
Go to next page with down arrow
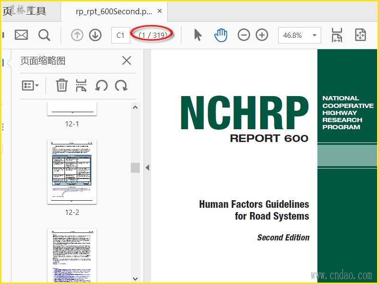pos(95,35)
